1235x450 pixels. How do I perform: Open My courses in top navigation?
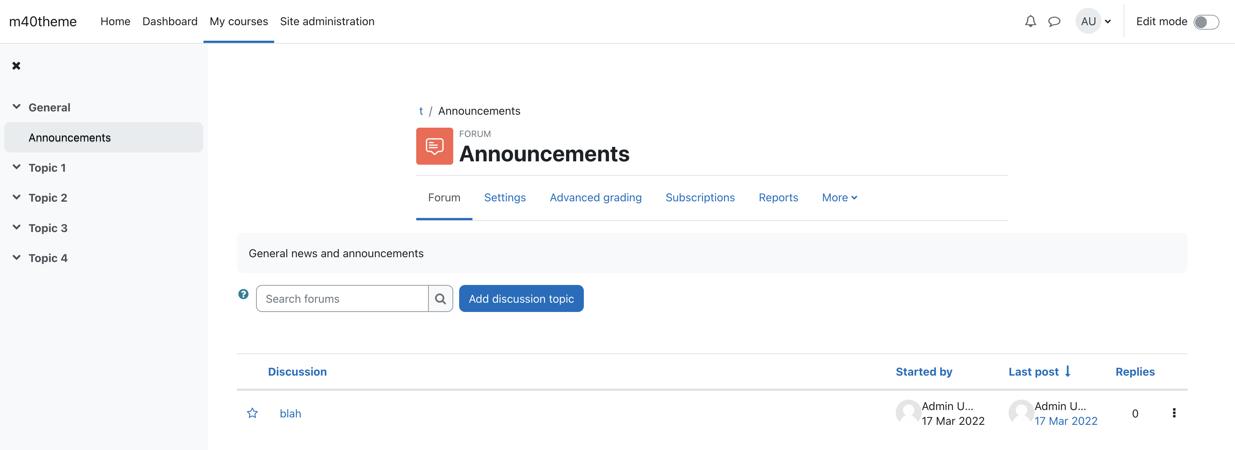239,21
